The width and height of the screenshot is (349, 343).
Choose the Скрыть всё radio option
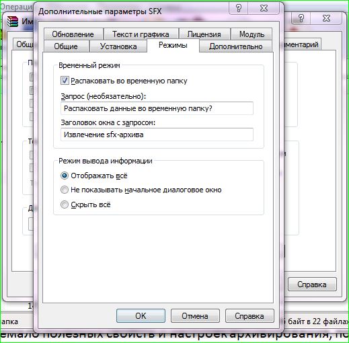click(65, 204)
